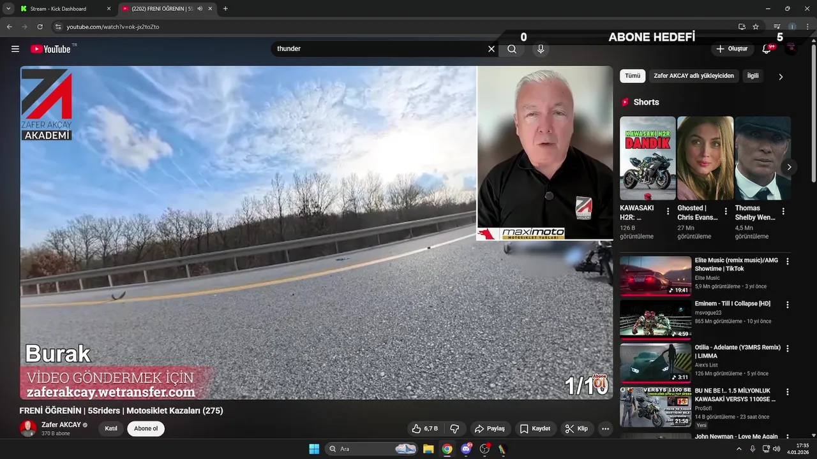Open Zafer AKCAY channel avatar
This screenshot has width=817, height=459.
tap(28, 428)
